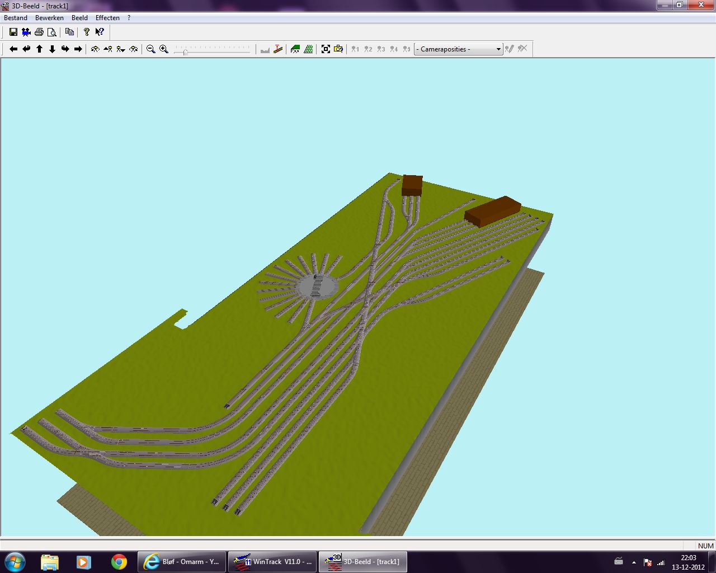The image size is (716, 573).
Task: Click the edit camera position pencil icon
Action: (509, 49)
